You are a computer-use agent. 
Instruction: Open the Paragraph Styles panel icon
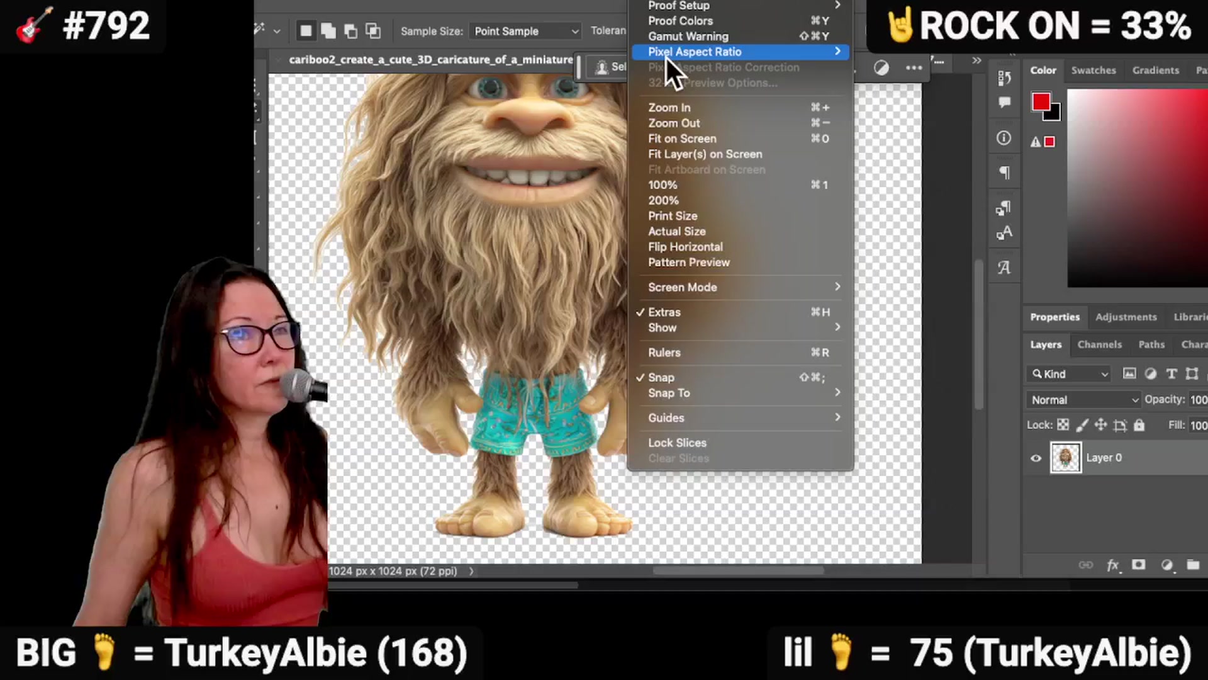(1004, 208)
